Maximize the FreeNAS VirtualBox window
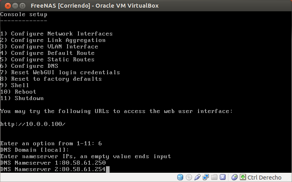This screenshot has width=292, height=182. [22, 6]
